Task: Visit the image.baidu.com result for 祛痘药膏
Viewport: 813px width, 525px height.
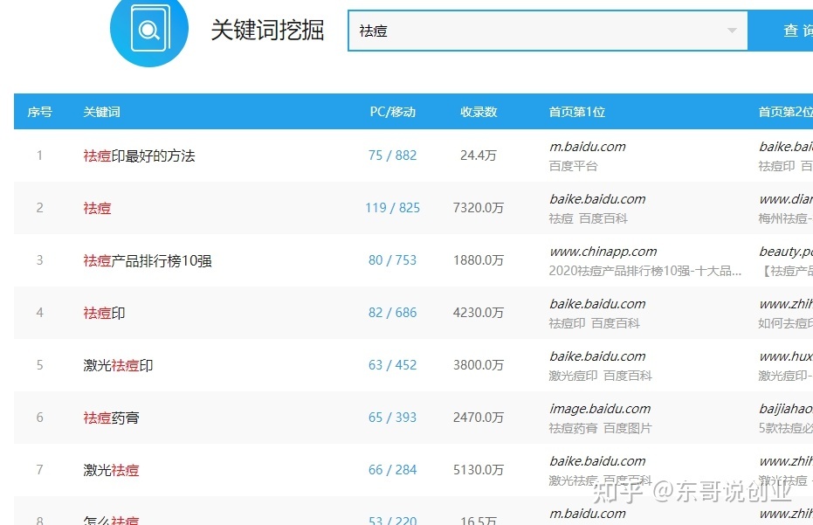Action: [x=602, y=409]
